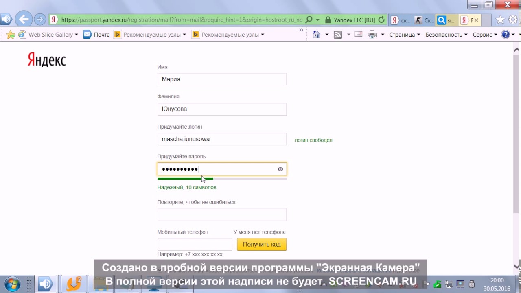Open the orange taskbar app icon
This screenshot has height=293, width=521.
point(73,284)
